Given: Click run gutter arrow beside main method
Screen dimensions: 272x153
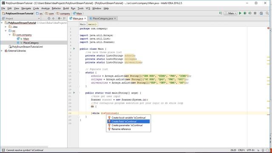Looking at the screenshot, I should click(x=74, y=93).
